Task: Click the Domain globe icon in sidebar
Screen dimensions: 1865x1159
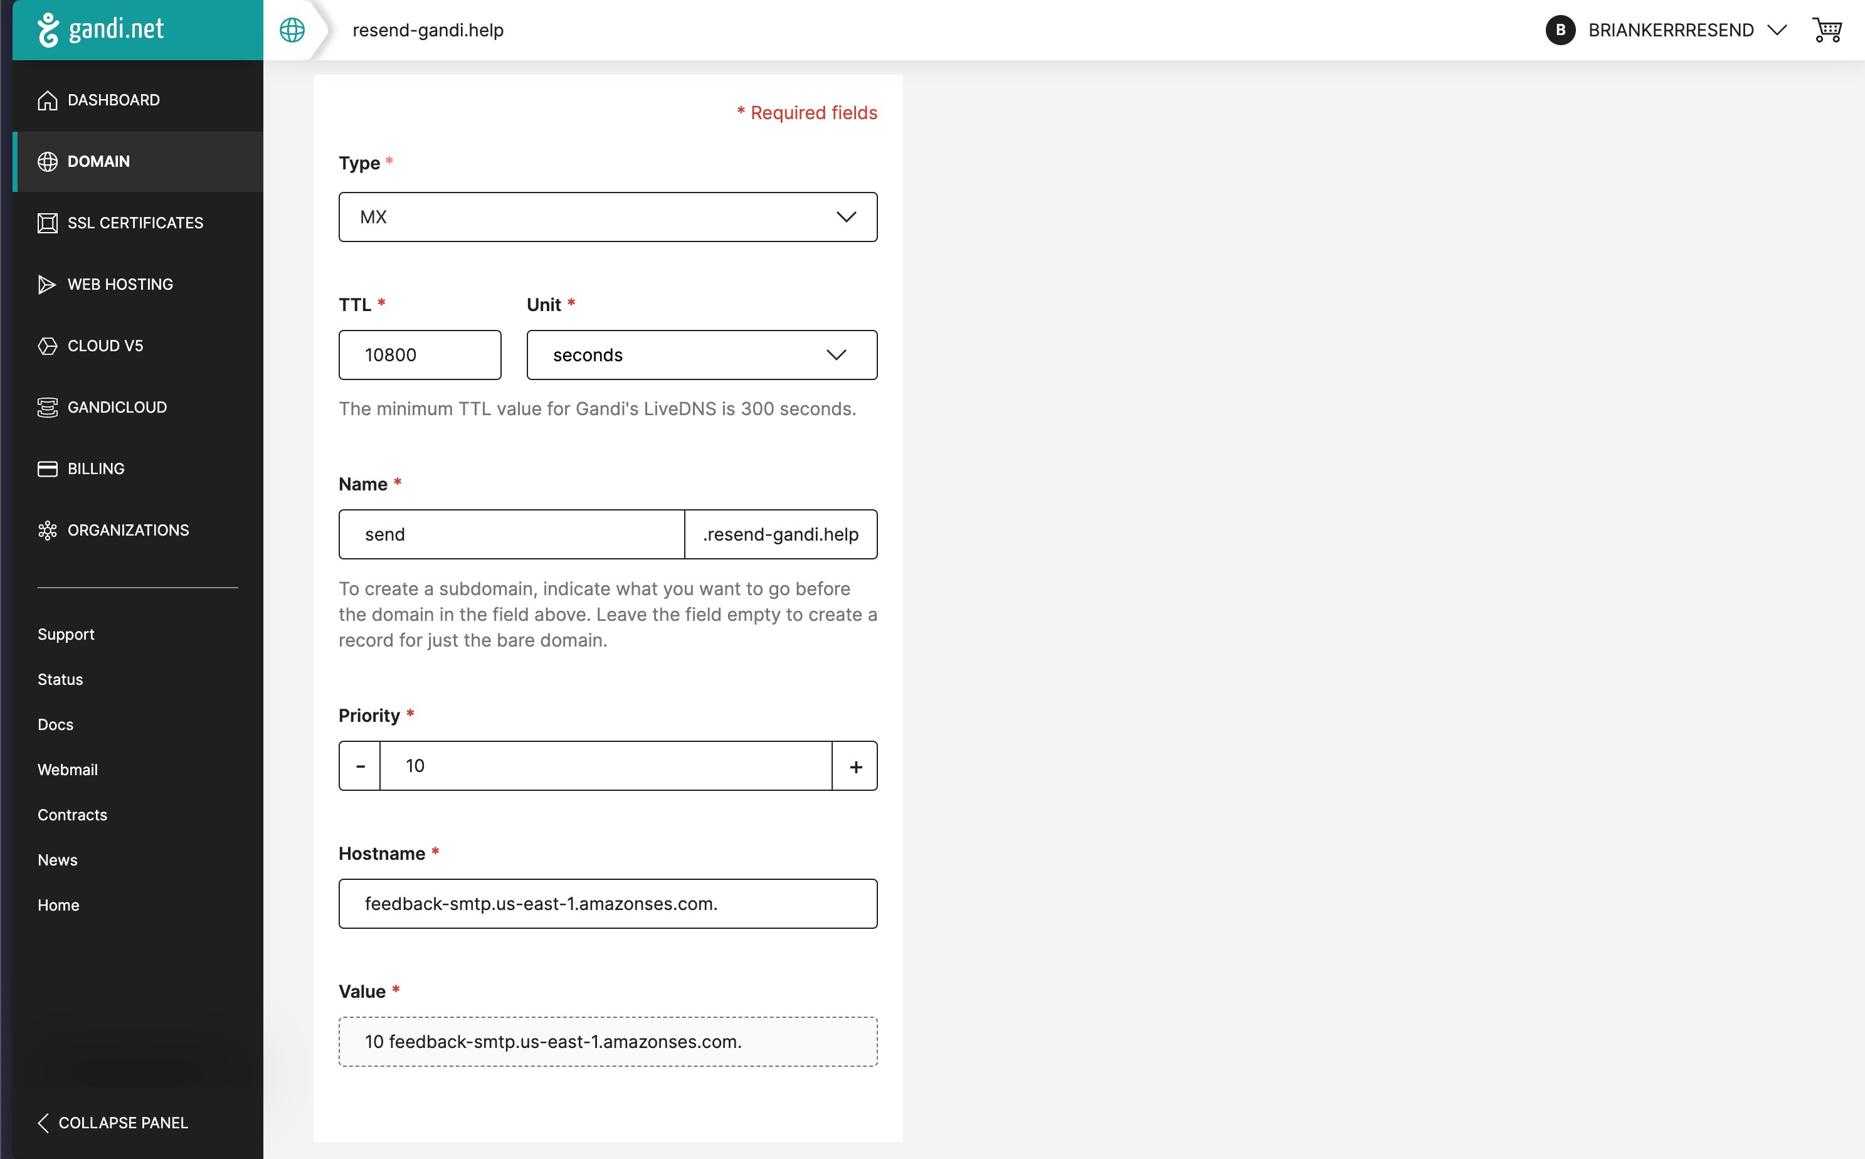Action: coord(48,162)
